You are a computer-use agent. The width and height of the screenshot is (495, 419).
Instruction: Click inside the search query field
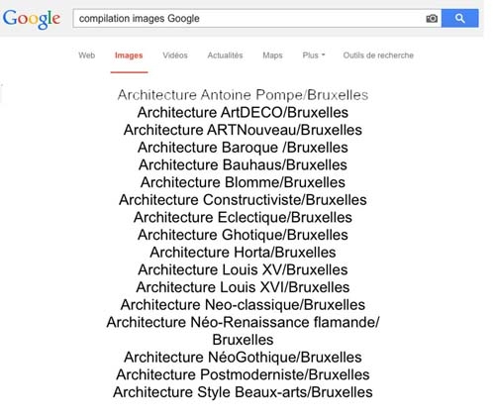tap(250, 19)
